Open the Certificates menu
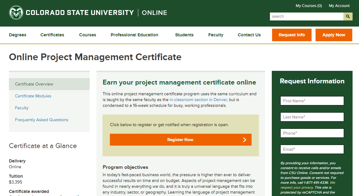359x196 pixels. 52,35
